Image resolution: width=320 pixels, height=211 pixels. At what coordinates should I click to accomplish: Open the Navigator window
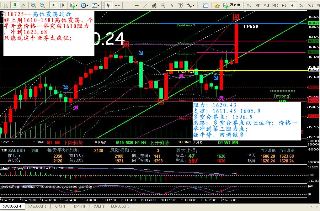(216, 5)
